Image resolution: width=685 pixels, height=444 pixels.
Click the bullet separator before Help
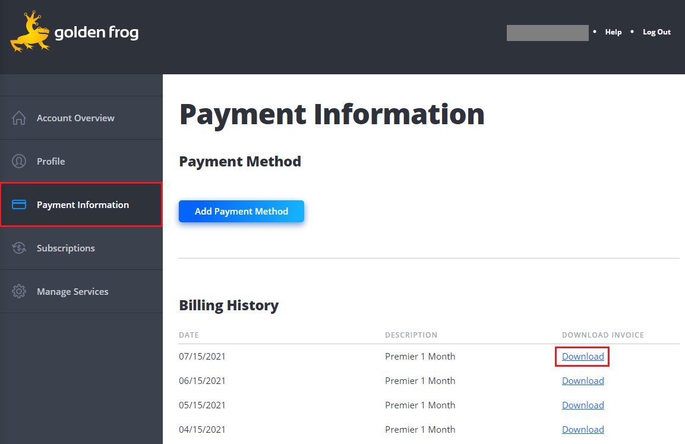[x=595, y=33]
